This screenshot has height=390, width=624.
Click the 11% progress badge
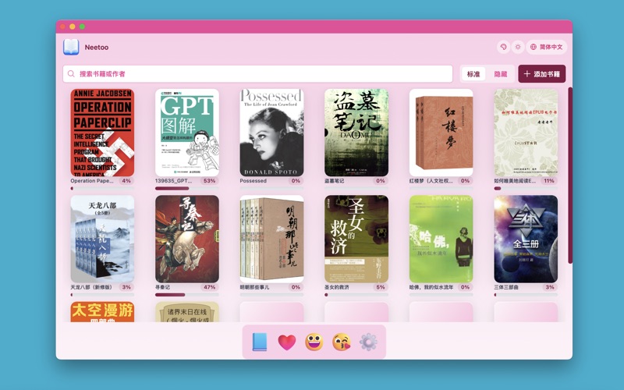[549, 181]
